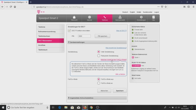Open the Internet globe tab
Screen dimensions: 196x110
point(89,18)
